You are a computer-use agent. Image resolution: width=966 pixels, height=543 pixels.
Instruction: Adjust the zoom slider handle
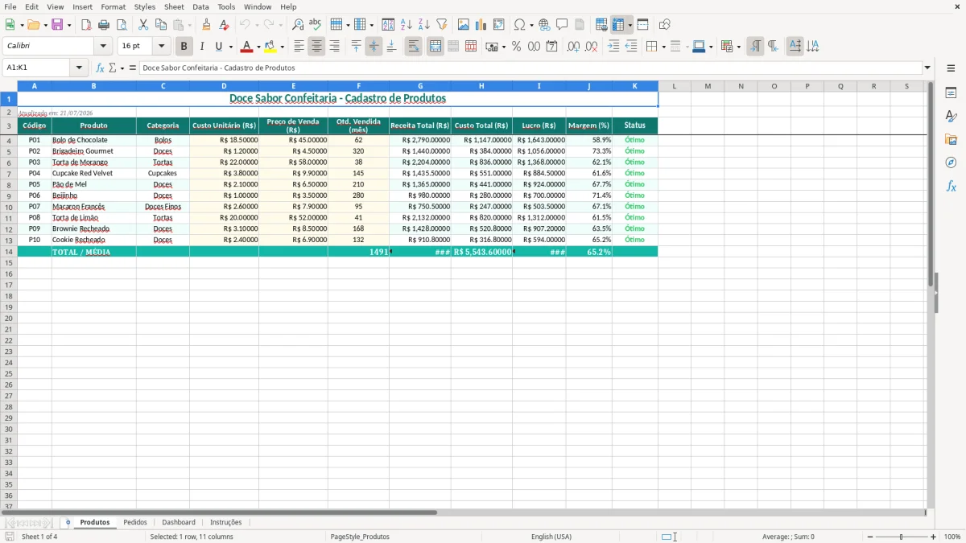901,537
